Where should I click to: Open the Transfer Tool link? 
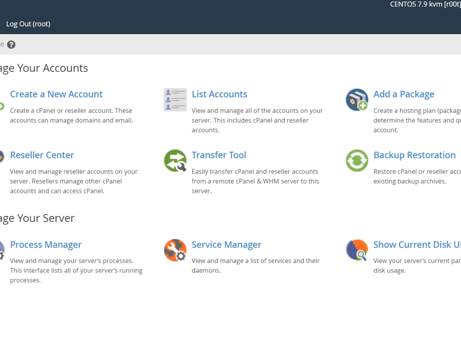(x=219, y=155)
